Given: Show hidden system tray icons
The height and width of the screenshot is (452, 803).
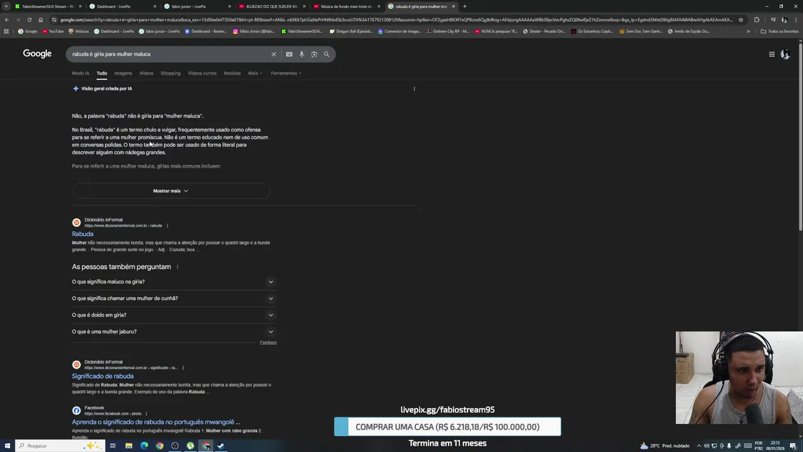Looking at the screenshot, I should 699,446.
